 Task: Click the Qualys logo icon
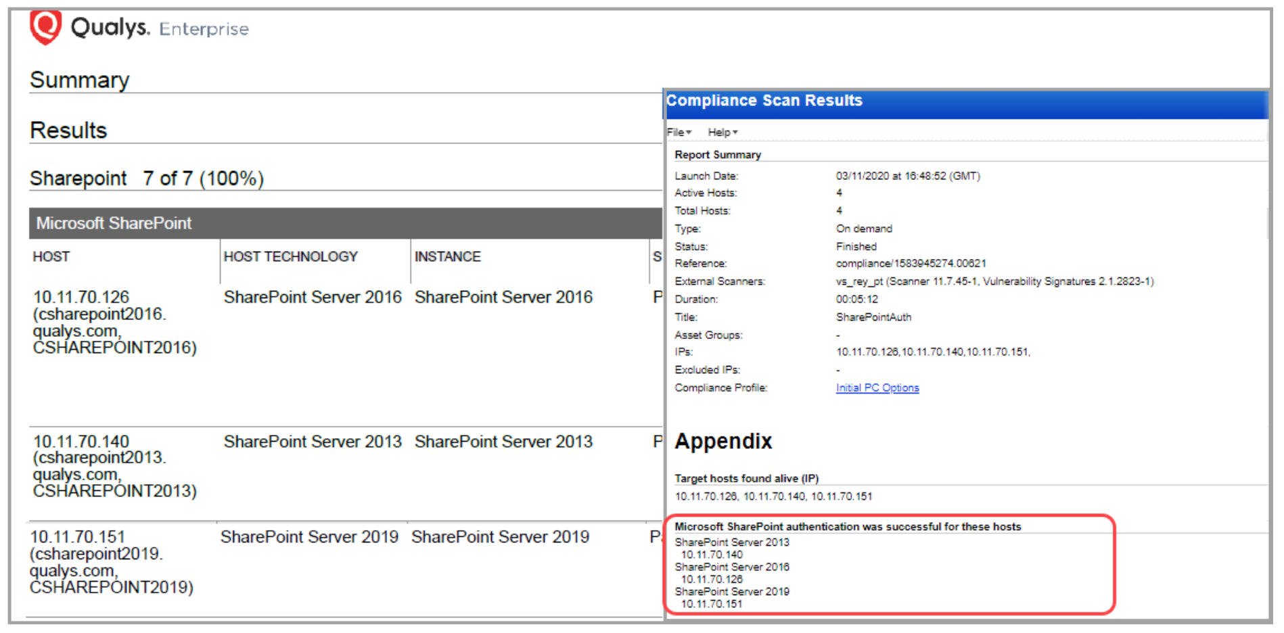point(45,26)
